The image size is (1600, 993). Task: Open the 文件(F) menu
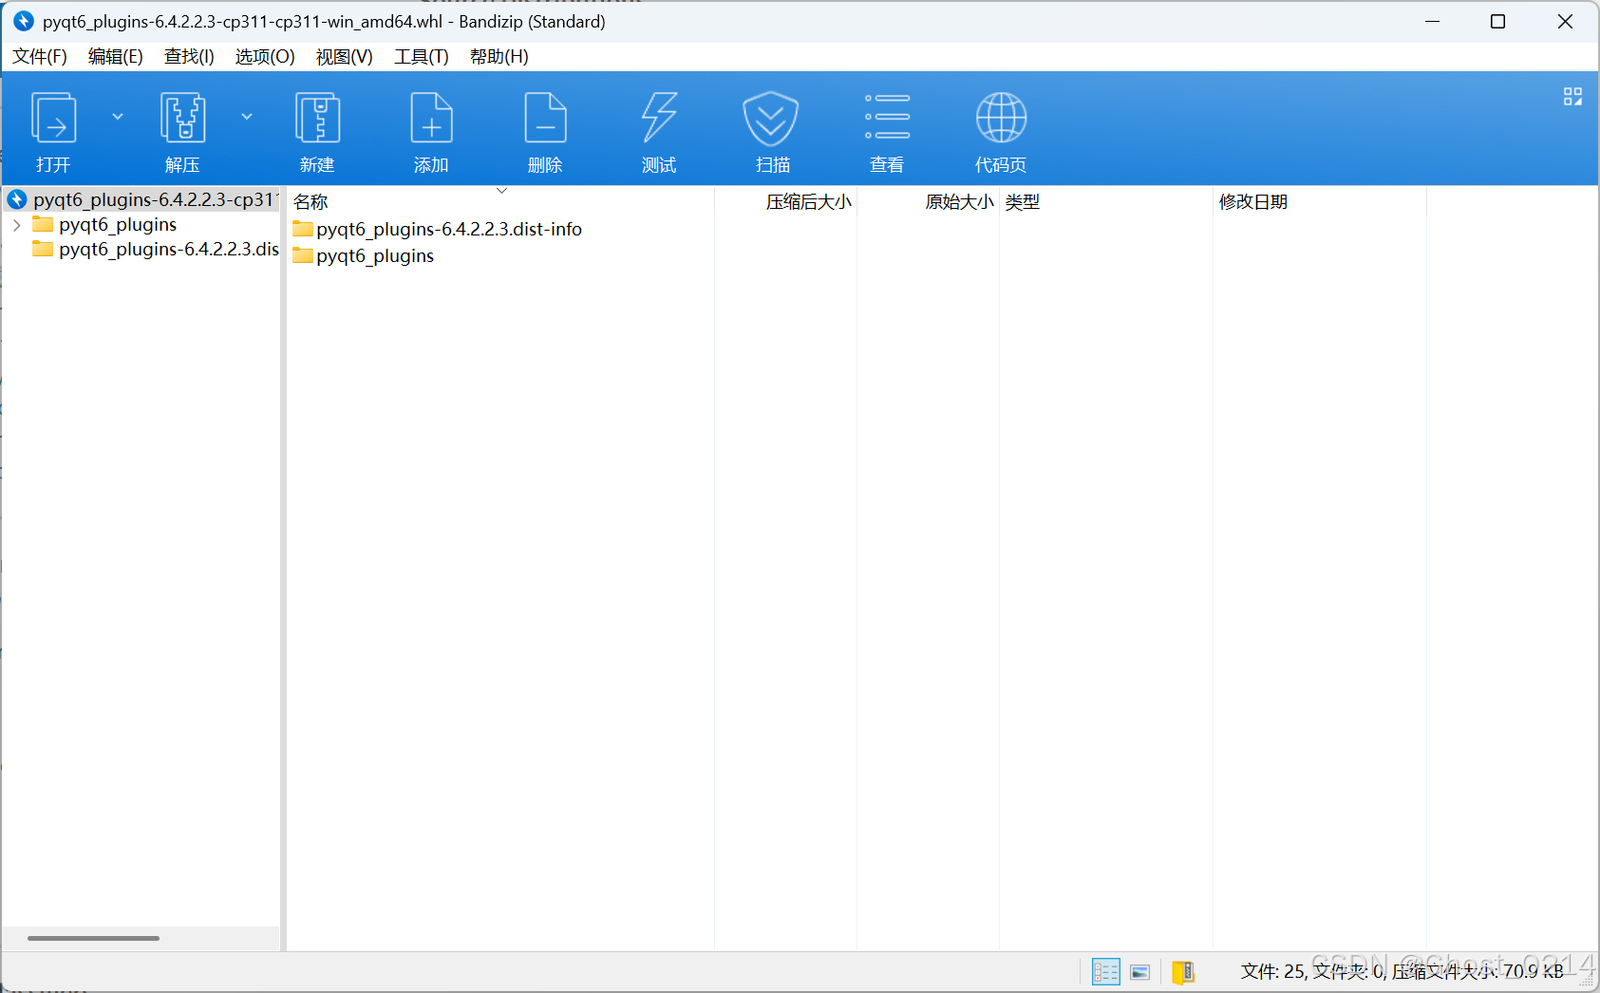40,57
